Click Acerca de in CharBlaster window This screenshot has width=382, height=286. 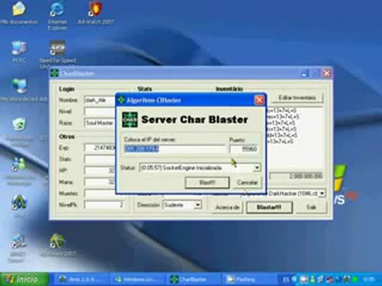tap(227, 207)
